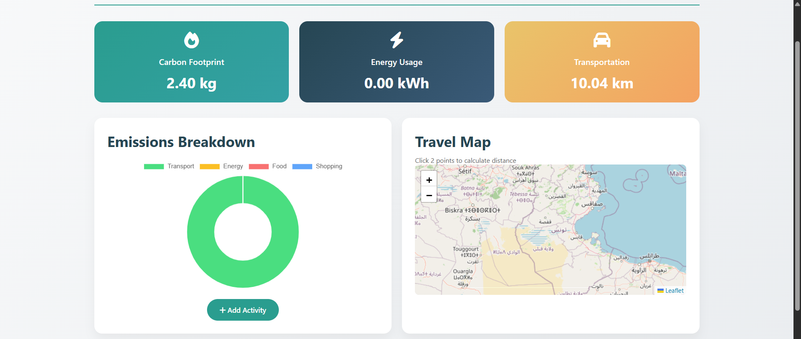Click the page vertical scrollbar thumb

pos(797,176)
